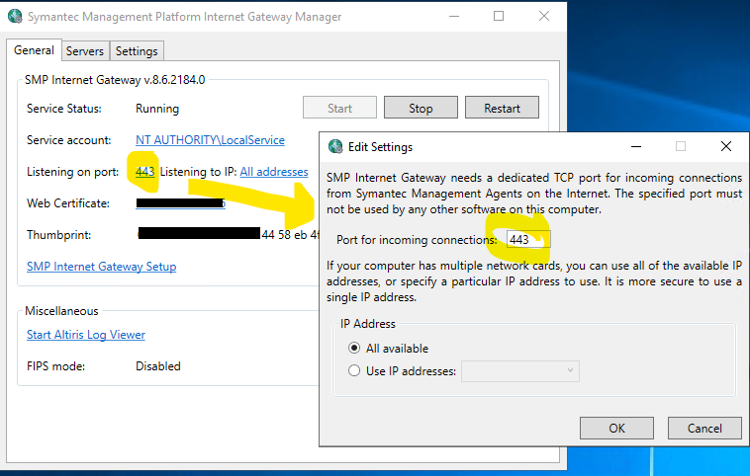Click the Port for incoming connections field

tap(528, 239)
